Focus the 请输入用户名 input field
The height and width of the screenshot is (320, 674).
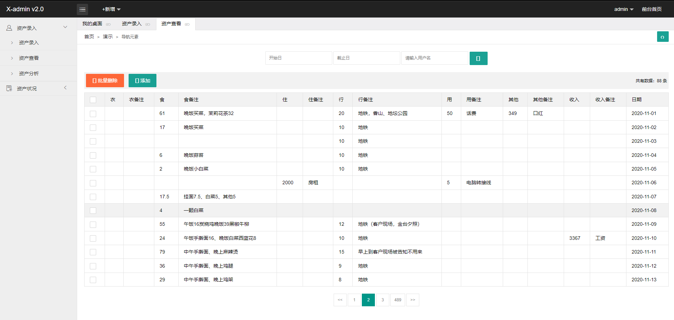pyautogui.click(x=435, y=58)
